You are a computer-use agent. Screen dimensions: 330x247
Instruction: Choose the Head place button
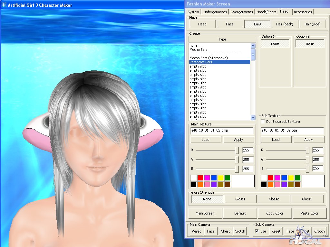pyautogui.click(x=202, y=24)
